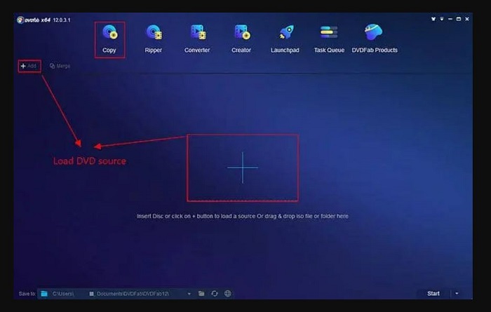Maximize the DVDFab window
The image size is (491, 312).
tap(459, 19)
